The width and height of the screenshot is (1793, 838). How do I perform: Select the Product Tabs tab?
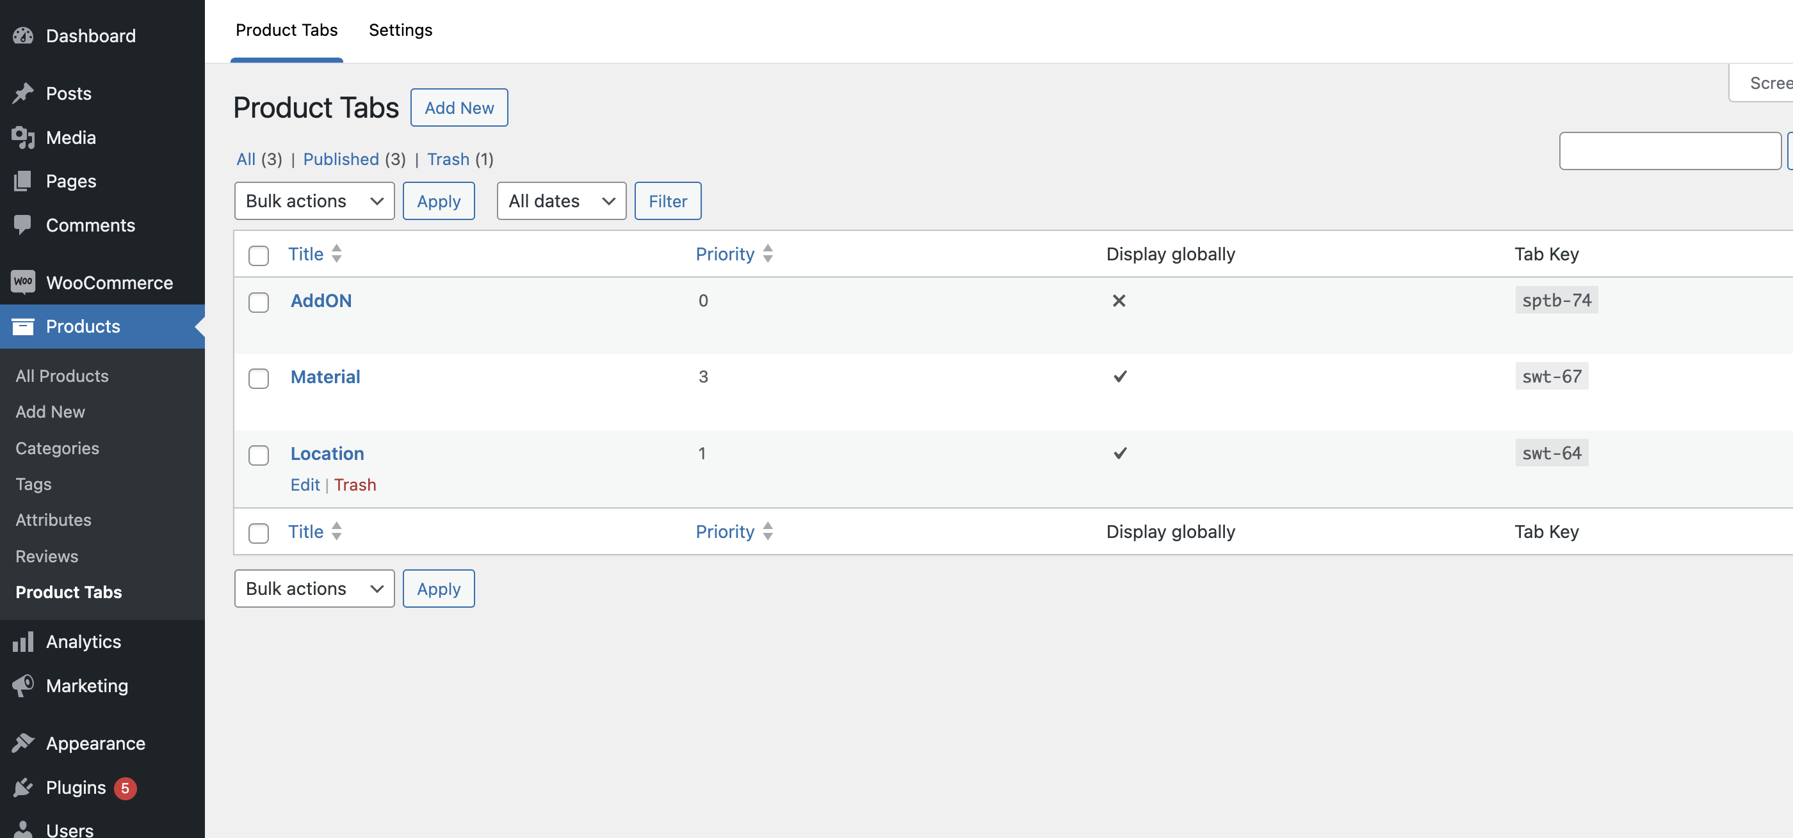click(287, 29)
